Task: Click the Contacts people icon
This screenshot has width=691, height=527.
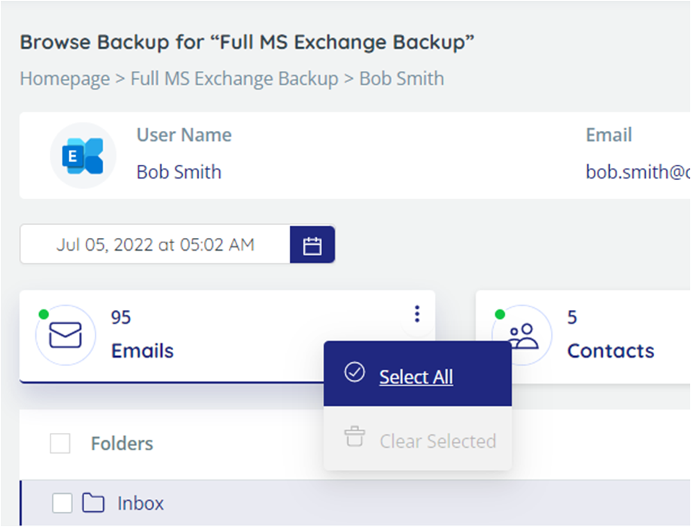Action: point(524,336)
